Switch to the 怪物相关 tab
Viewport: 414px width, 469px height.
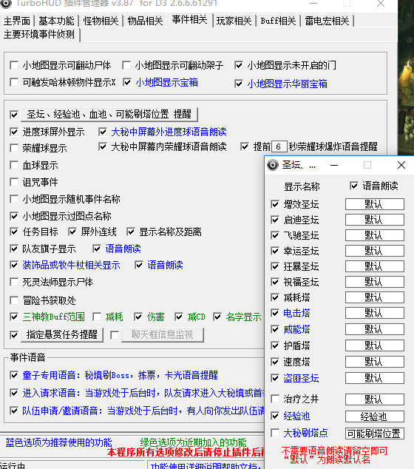pos(101,21)
